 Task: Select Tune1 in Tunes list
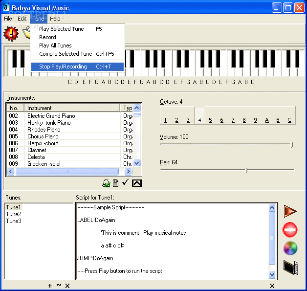click(x=13, y=207)
